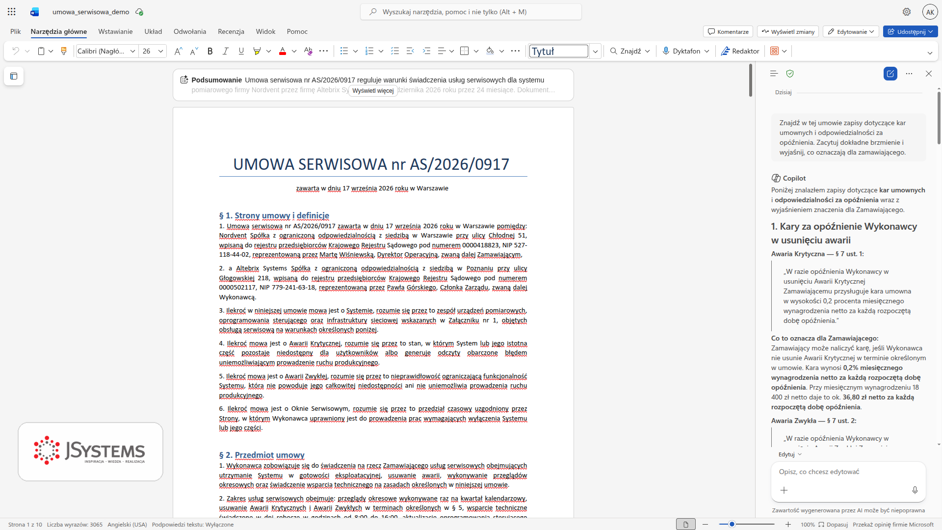Viewport: 942px width, 530px height.
Task: Switch to the Recenzja tab
Action: [x=231, y=31]
